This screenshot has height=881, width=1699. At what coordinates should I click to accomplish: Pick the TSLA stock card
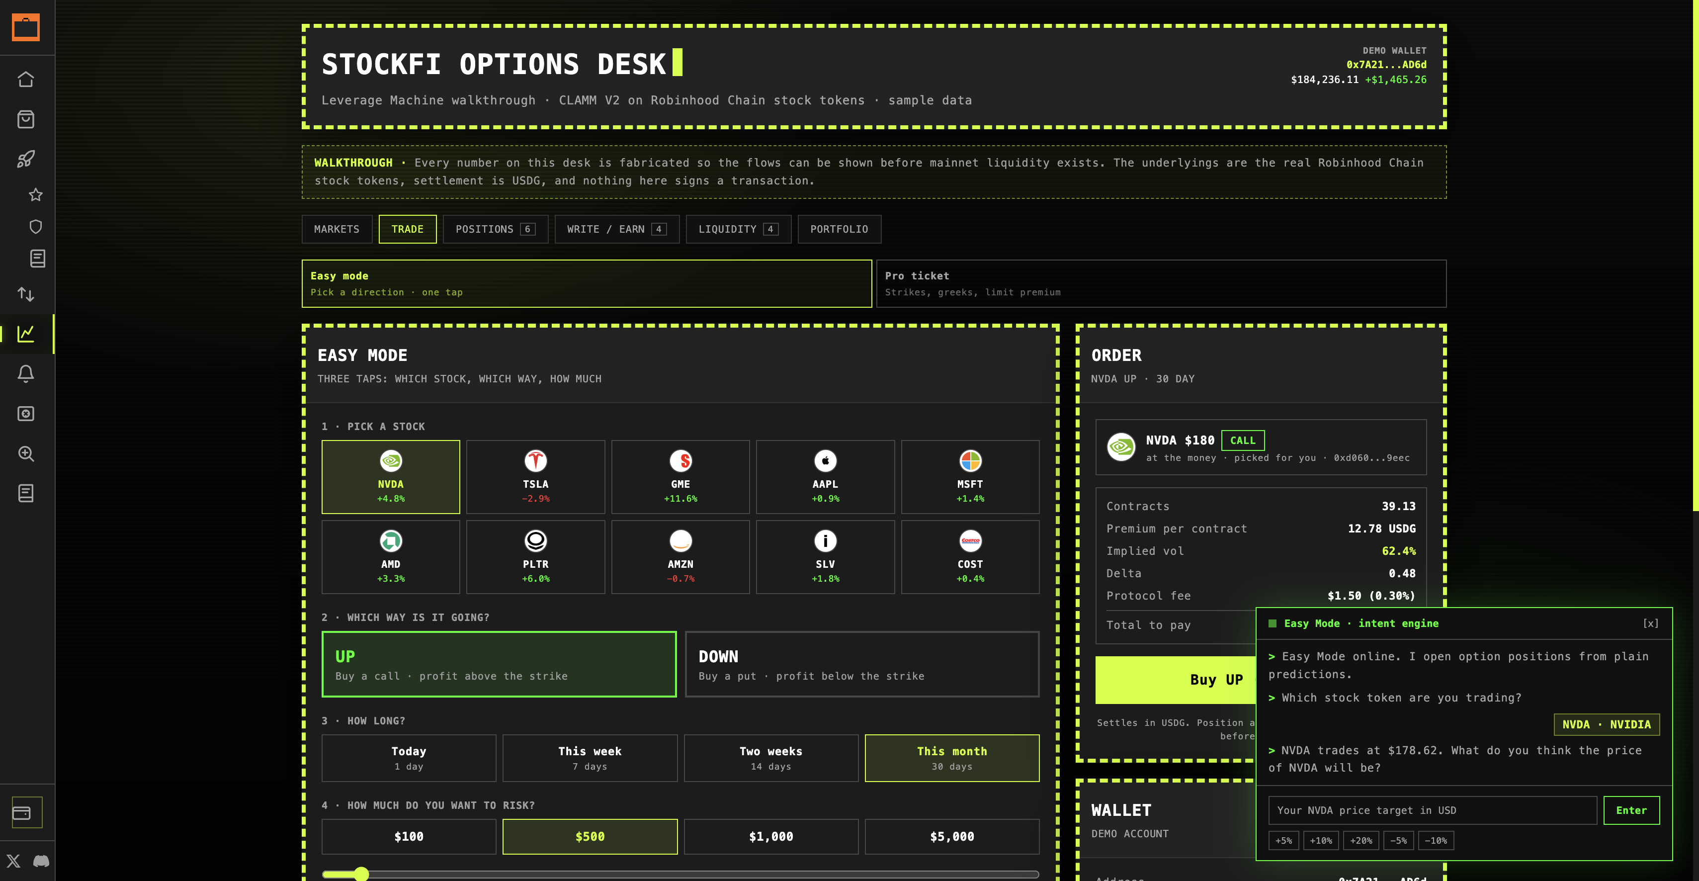coord(535,477)
